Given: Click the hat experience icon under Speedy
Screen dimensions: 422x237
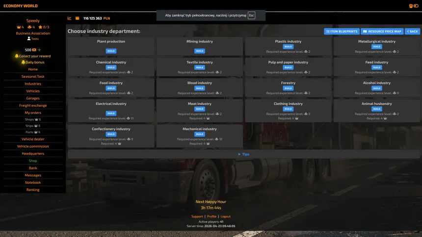Looking at the screenshot, I should pos(29,27).
